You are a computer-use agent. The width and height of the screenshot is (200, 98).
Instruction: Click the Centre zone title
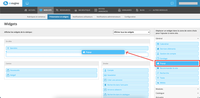tap(9, 63)
